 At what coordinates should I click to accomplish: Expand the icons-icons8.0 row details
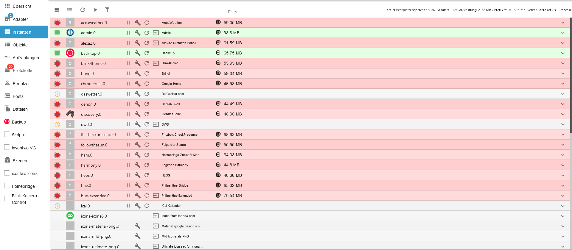pos(563,216)
